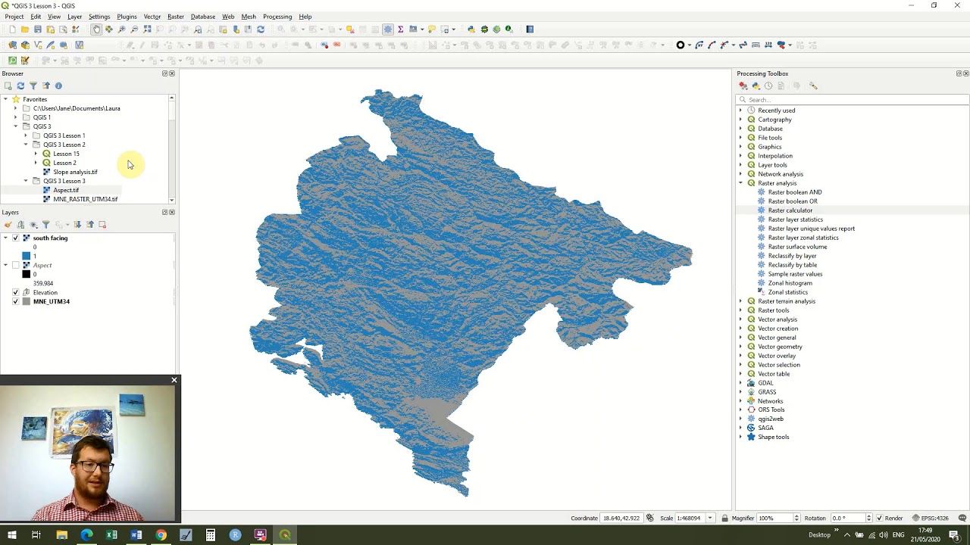
Task: Refresh the Browser panel
Action: 20,86
